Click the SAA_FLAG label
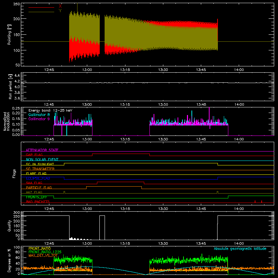Viewport: 278px width, 278px height. pos(34,183)
